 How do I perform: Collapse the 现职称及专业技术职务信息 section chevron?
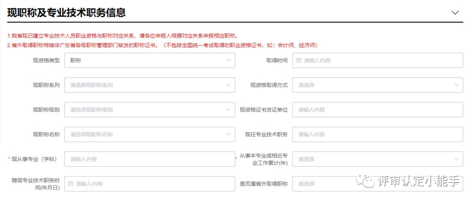pyautogui.click(x=455, y=13)
